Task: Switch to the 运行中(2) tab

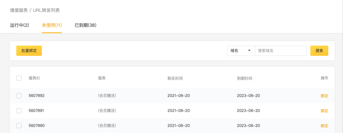Action: pyautogui.click(x=19, y=25)
